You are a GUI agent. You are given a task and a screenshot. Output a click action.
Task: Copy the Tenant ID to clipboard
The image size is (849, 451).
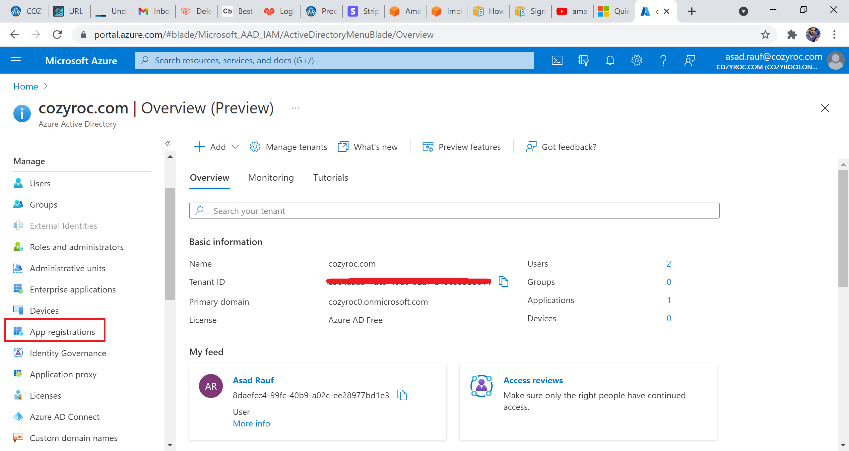point(503,282)
